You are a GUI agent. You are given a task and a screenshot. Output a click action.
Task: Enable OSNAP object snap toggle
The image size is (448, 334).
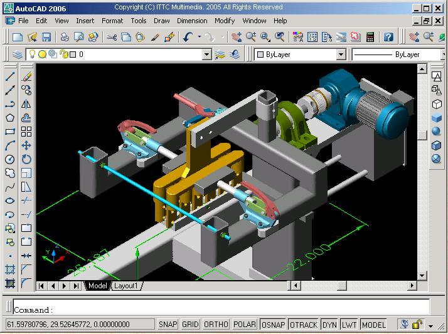coord(273,325)
